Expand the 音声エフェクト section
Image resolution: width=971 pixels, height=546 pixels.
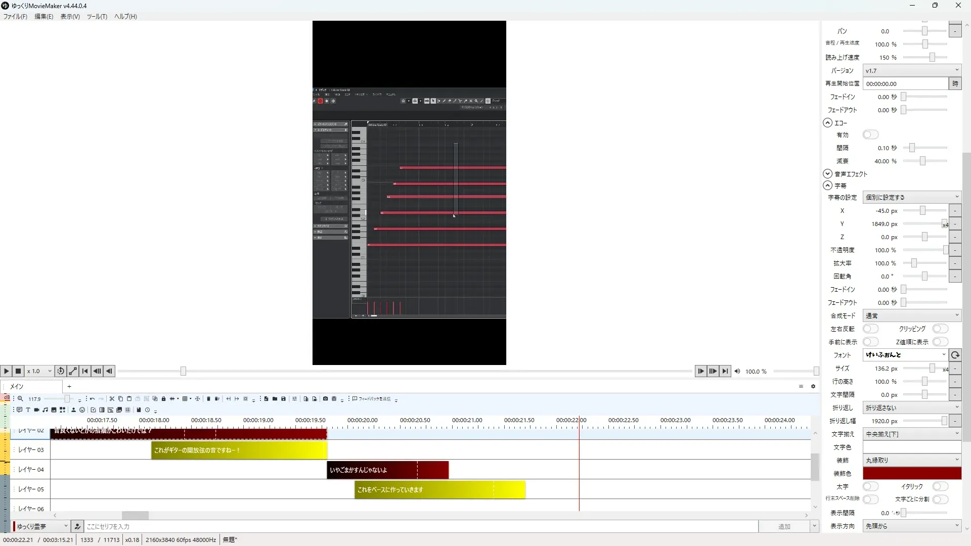827,173
